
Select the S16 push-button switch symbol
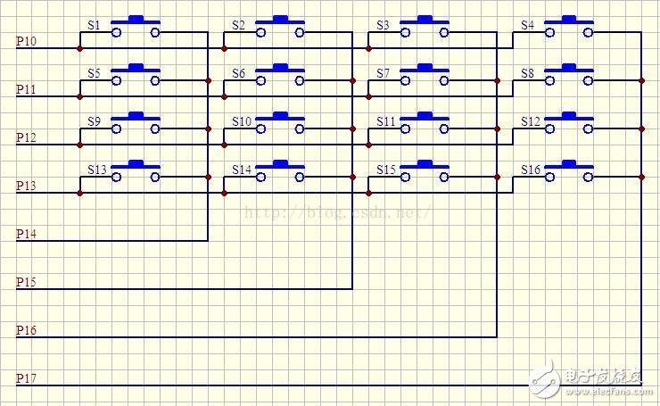pyautogui.click(x=568, y=172)
